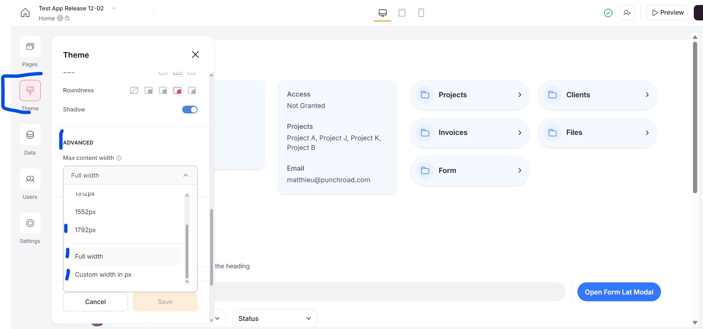Select no roundness option

(x=134, y=90)
